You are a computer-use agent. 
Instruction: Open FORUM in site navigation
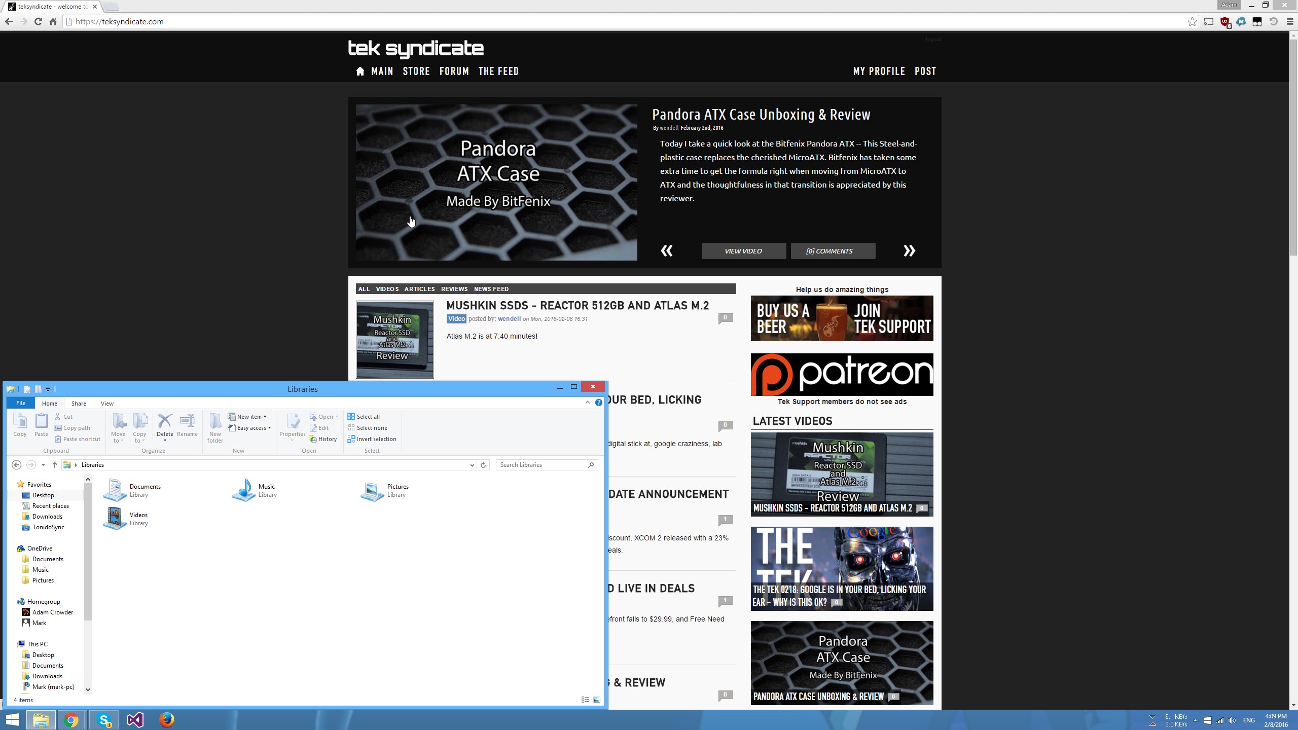tap(454, 71)
